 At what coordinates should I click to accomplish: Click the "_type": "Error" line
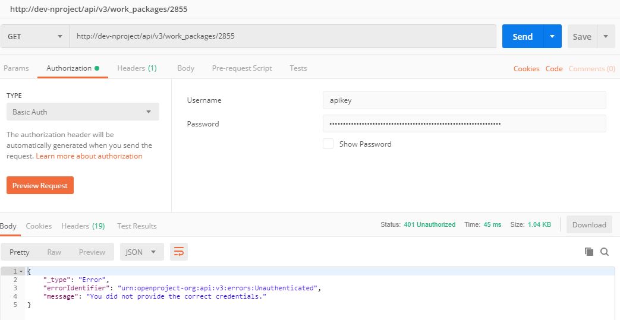point(76,280)
